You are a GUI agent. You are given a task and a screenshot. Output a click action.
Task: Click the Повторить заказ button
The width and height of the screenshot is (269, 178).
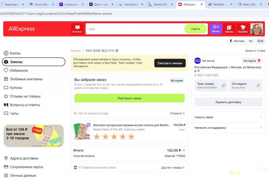click(129, 98)
